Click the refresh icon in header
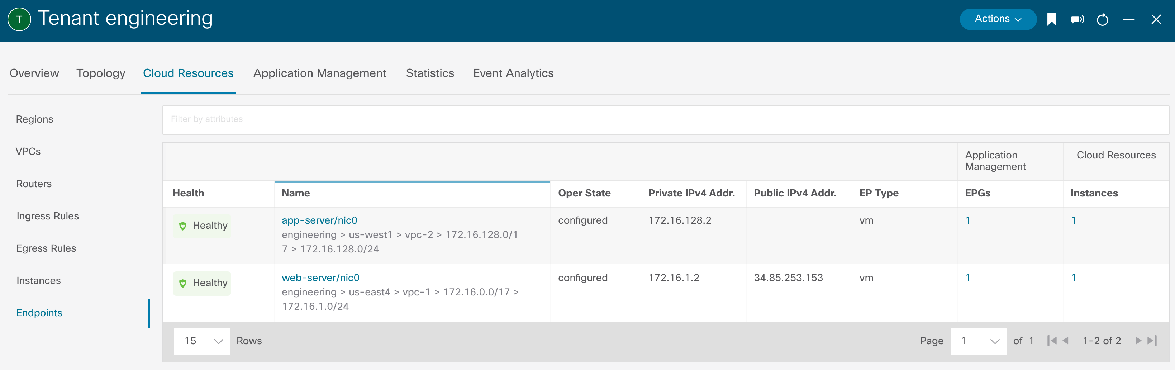Viewport: 1175px width, 370px height. [1103, 20]
